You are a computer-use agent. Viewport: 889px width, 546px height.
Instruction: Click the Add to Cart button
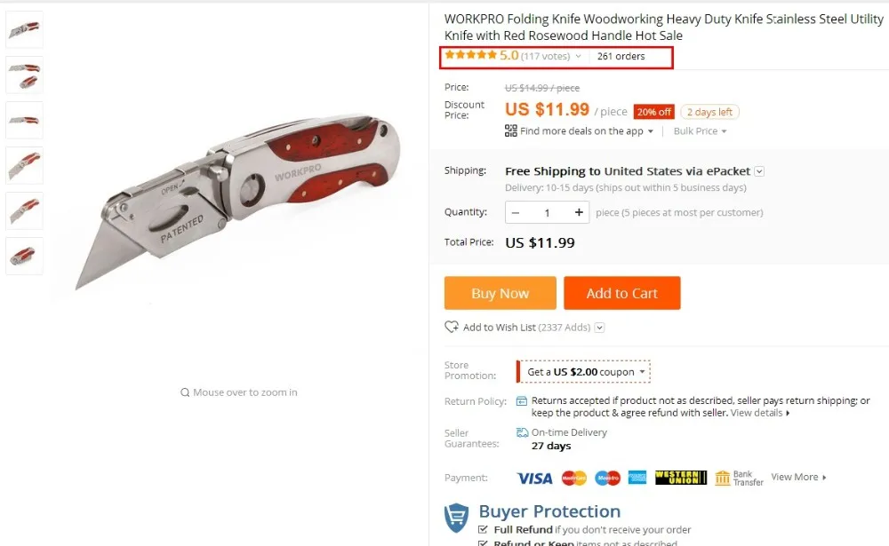(622, 293)
